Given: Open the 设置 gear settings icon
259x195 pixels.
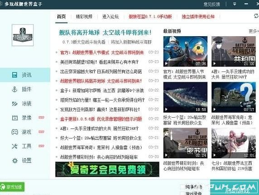Looking at the screenshot, I should 15,161.
